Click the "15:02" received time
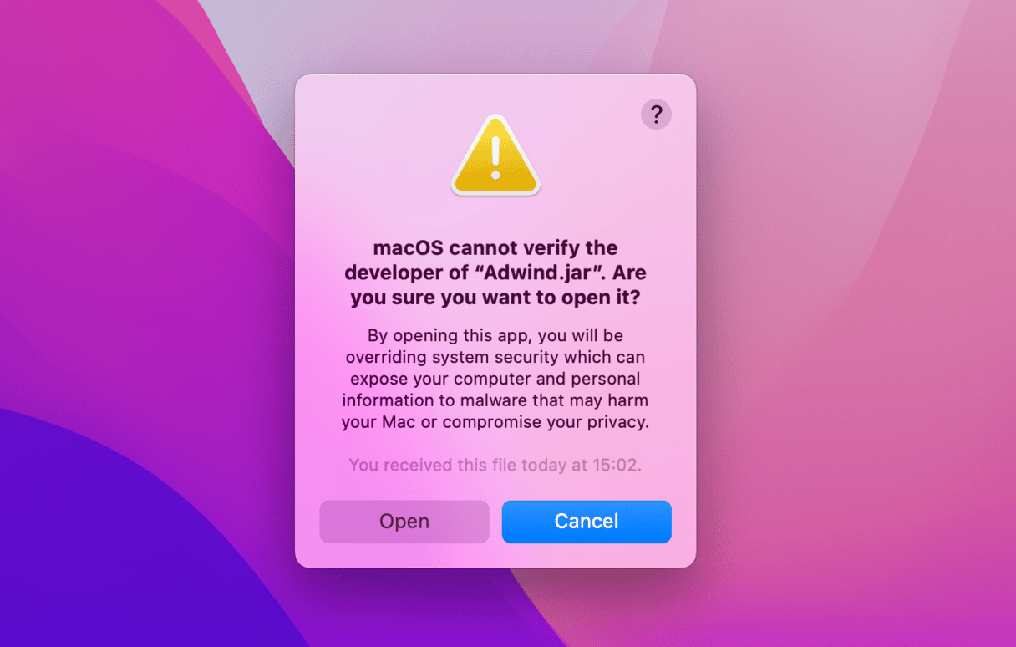This screenshot has width=1016, height=647. coord(617,465)
